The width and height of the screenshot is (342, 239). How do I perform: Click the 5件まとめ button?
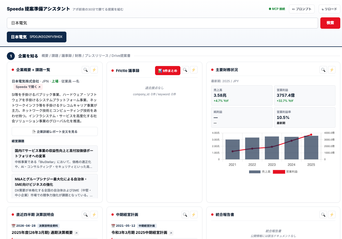point(168,71)
